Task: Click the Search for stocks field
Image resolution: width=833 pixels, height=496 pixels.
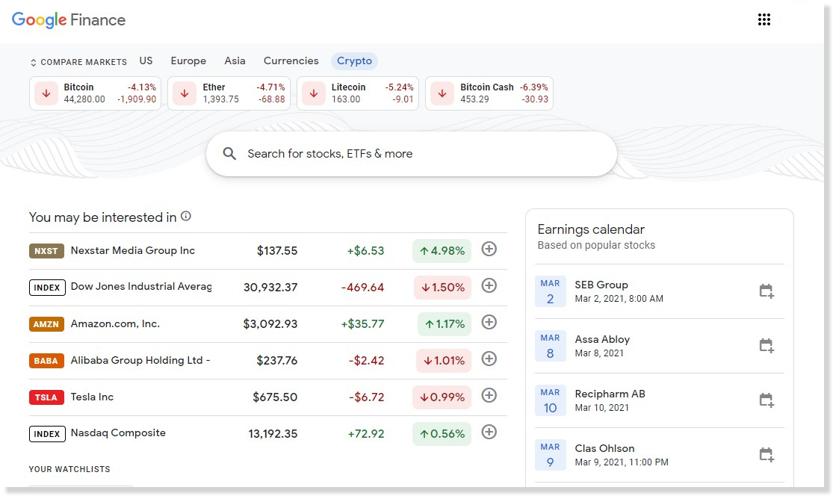Action: tap(412, 153)
